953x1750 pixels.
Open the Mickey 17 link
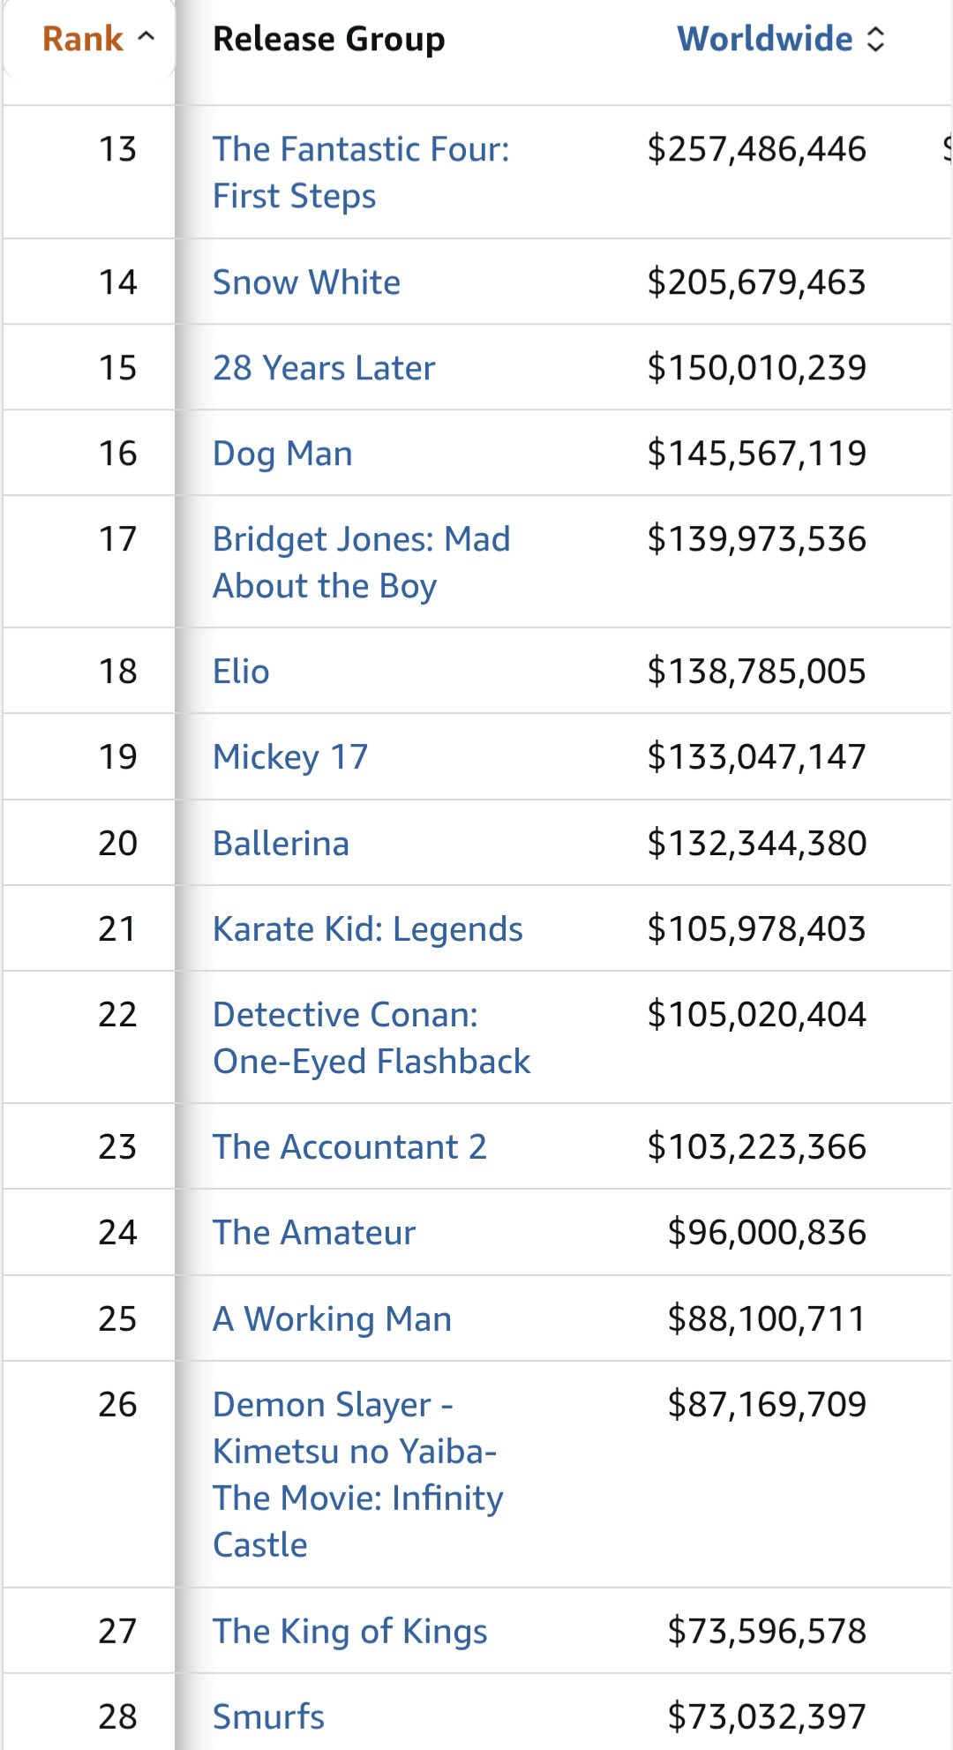click(x=290, y=757)
